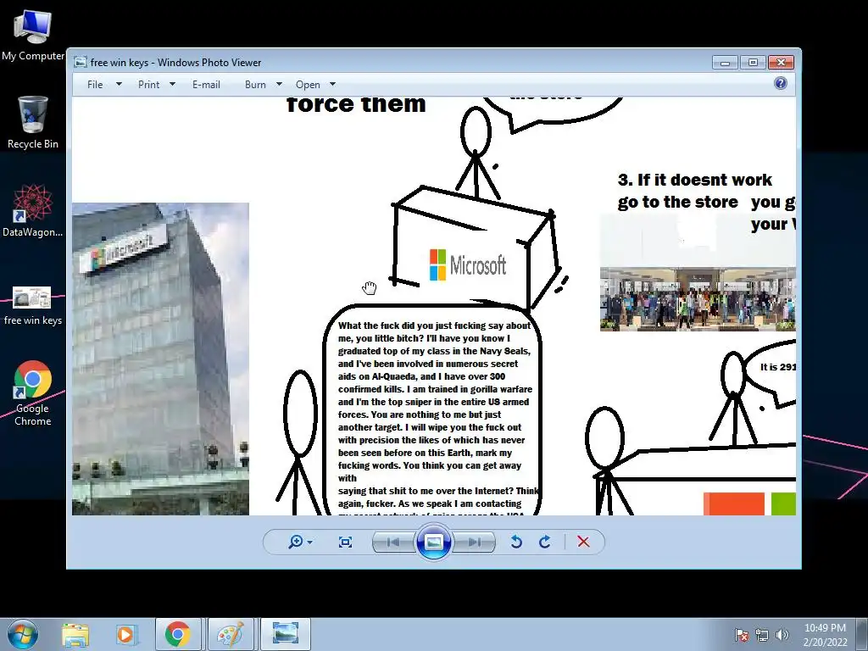Screen dimensions: 868x651
Task: Rotate the image clockwise
Action: coord(545,542)
